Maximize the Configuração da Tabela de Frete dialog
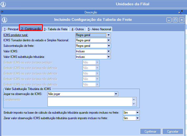 point(175,20)
